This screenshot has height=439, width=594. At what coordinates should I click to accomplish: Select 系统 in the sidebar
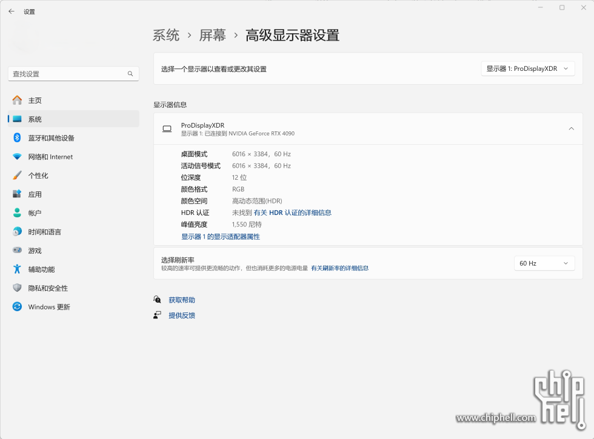pos(73,119)
